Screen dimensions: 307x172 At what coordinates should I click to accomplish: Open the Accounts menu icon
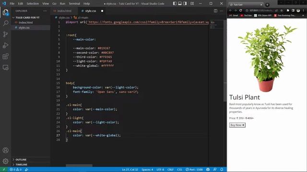pyautogui.click(x=5, y=150)
